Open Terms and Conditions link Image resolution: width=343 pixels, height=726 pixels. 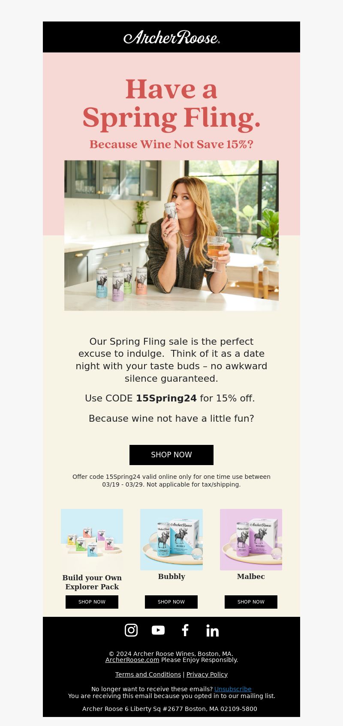point(148,674)
